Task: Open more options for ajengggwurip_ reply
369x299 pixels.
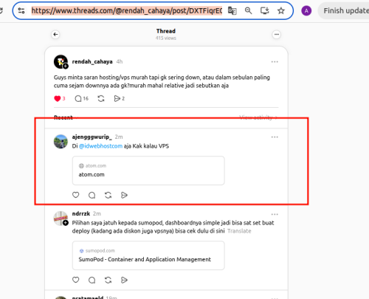Action: point(275,137)
